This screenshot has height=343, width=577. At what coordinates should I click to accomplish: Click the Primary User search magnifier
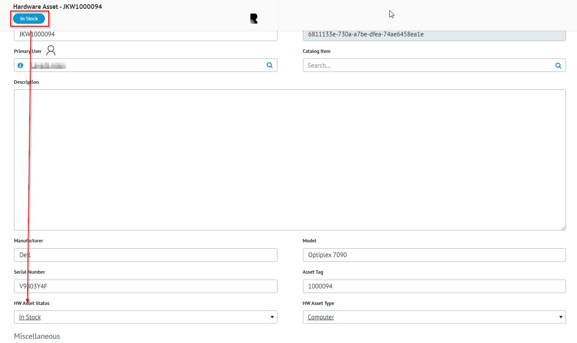point(269,66)
